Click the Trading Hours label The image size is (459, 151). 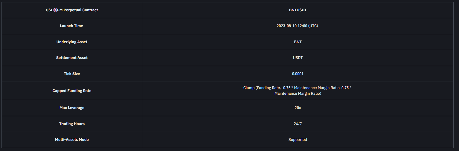click(x=72, y=124)
